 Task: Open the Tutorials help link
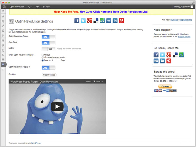174,20
